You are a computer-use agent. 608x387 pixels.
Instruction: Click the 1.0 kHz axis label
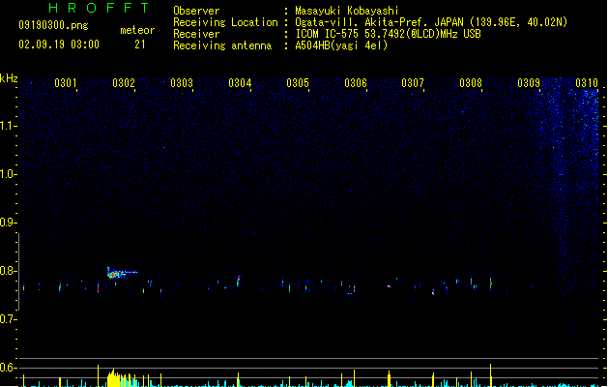point(8,174)
